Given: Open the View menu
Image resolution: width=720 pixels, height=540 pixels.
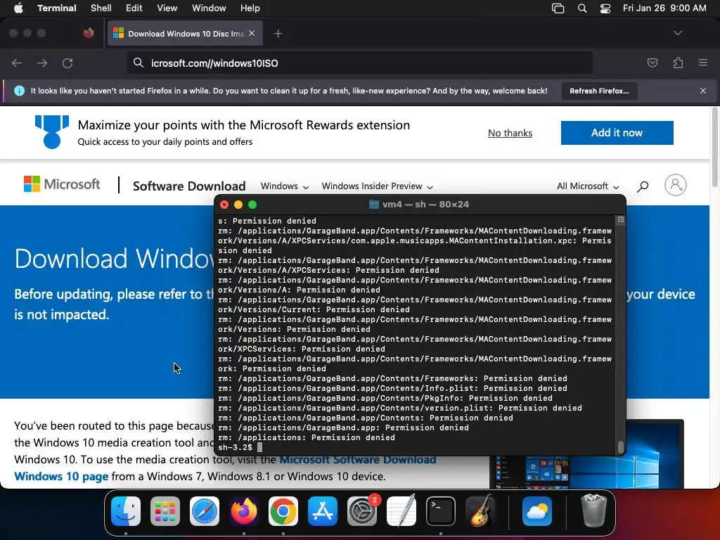Looking at the screenshot, I should click(x=167, y=8).
